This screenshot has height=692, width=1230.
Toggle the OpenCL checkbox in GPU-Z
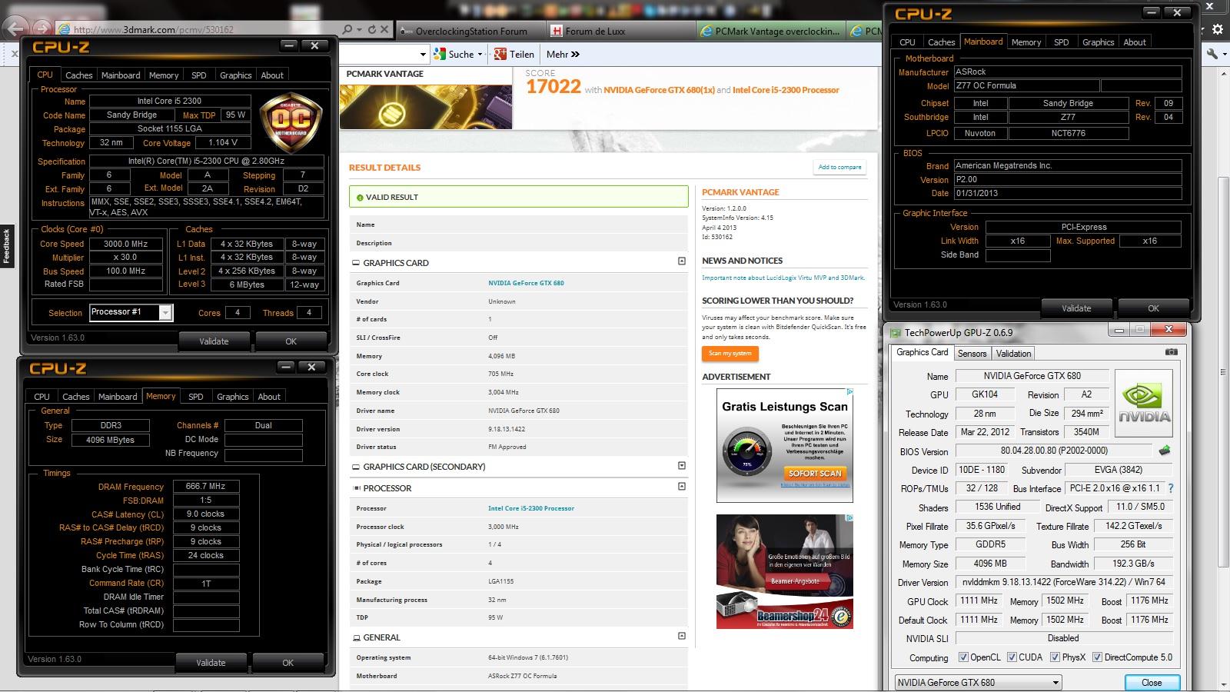[963, 657]
